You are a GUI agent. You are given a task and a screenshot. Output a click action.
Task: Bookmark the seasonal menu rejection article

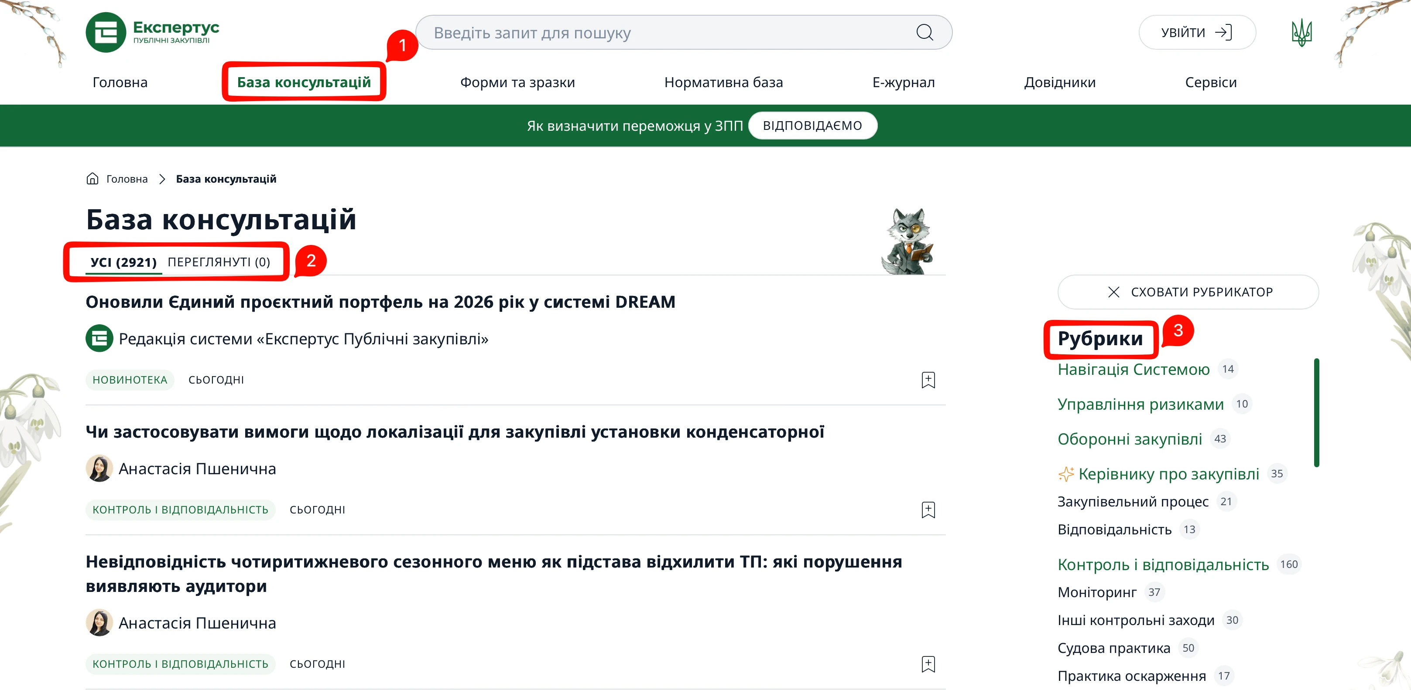pyautogui.click(x=928, y=664)
